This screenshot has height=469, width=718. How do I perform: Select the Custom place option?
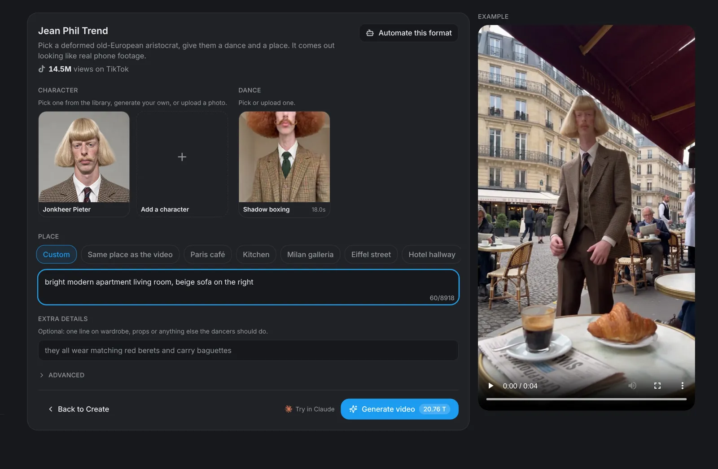pyautogui.click(x=57, y=254)
